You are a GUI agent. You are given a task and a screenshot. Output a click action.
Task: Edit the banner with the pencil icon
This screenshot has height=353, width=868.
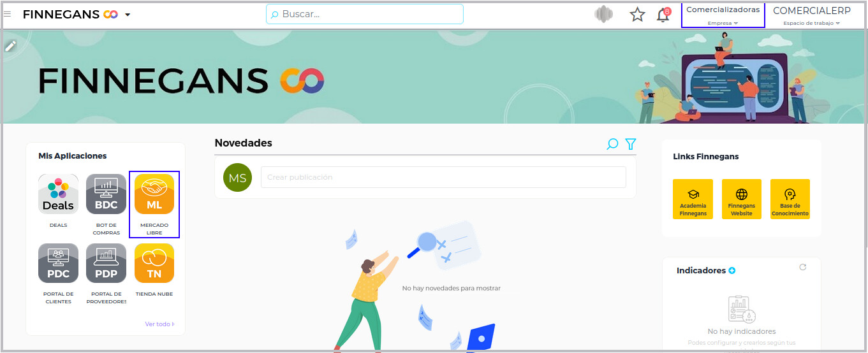click(x=10, y=46)
